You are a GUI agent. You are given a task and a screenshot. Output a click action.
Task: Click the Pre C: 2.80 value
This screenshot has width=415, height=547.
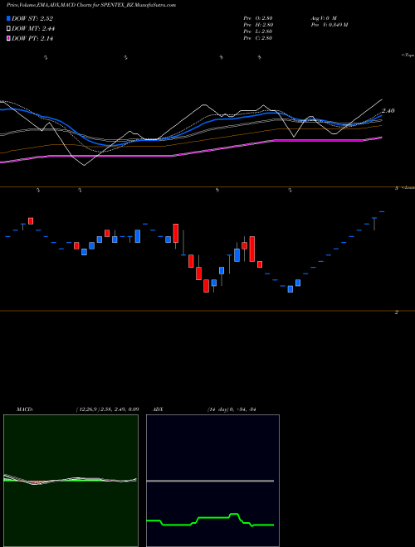pyautogui.click(x=258, y=38)
